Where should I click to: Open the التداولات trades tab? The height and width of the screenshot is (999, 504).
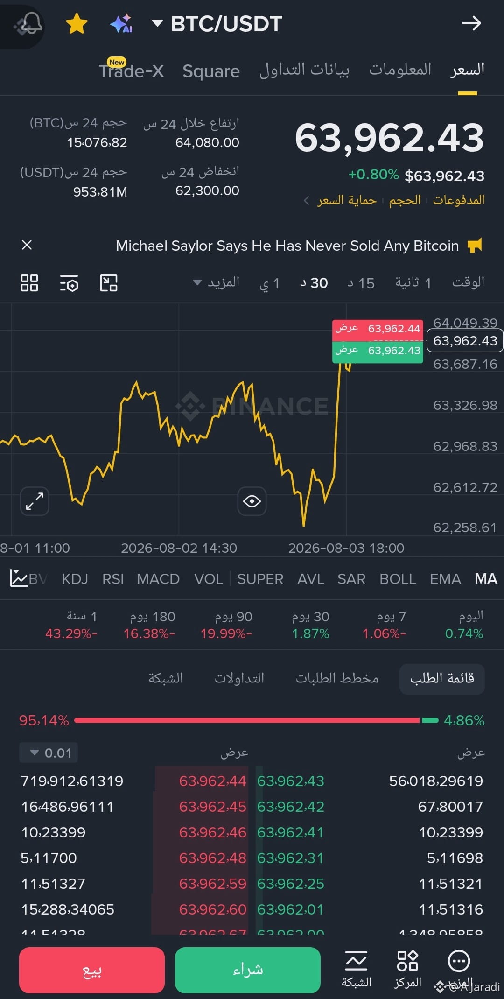239,678
